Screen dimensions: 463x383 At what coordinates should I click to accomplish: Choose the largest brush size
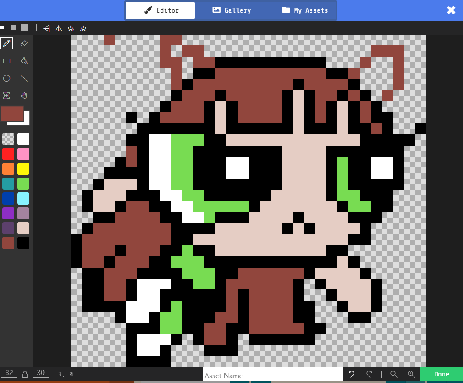25,28
